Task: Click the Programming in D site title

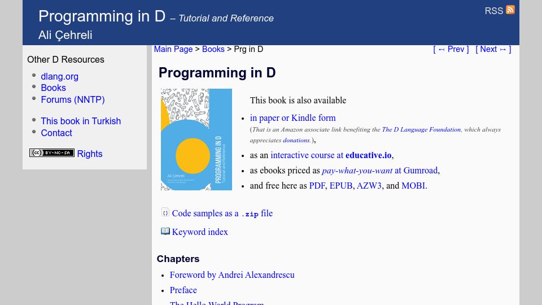Action: click(x=102, y=16)
